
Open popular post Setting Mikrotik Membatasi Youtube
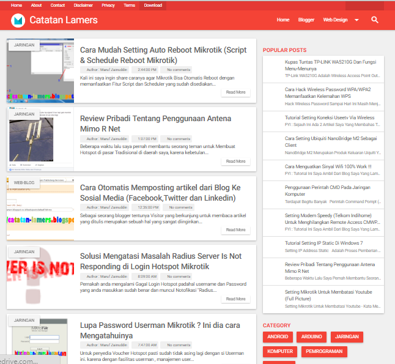pyautogui.click(x=328, y=295)
